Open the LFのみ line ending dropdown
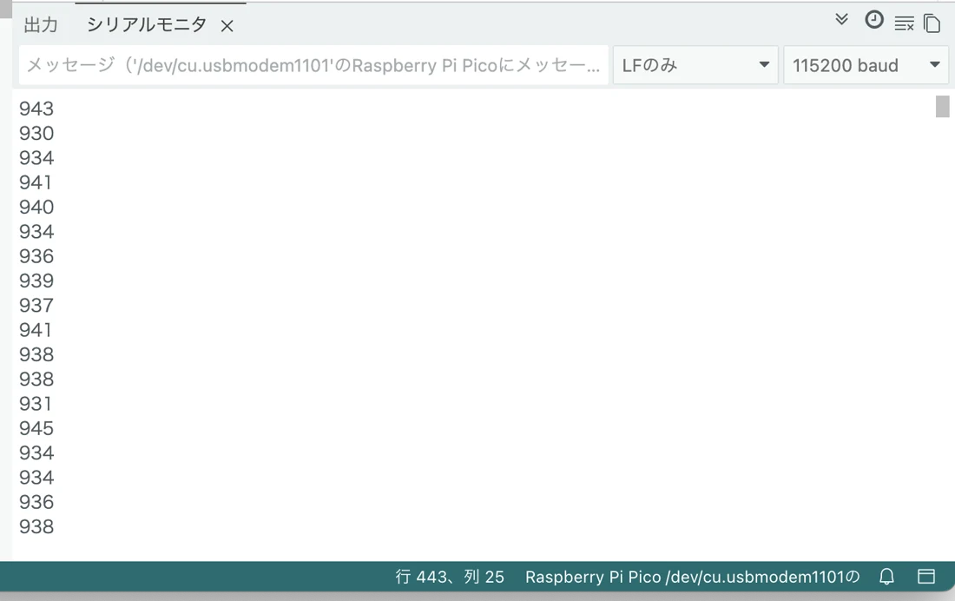The height and width of the screenshot is (601, 955). 695,65
